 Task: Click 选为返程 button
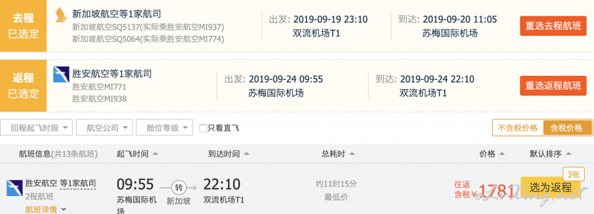coord(550,187)
